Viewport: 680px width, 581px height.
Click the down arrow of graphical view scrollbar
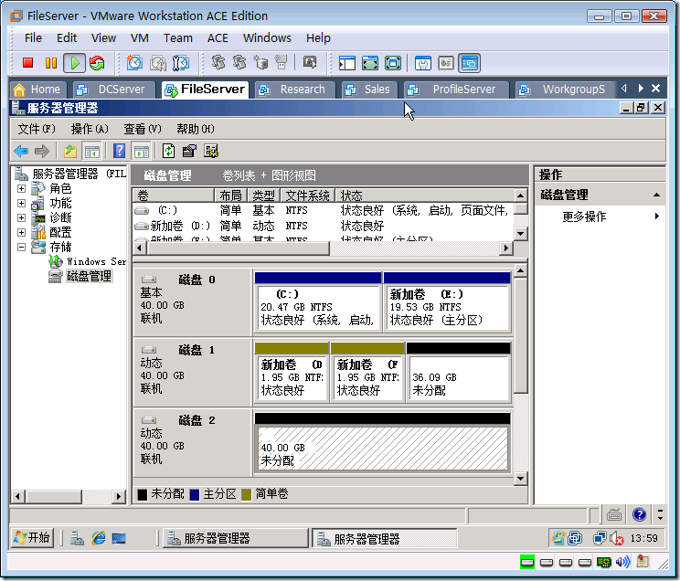click(x=520, y=479)
